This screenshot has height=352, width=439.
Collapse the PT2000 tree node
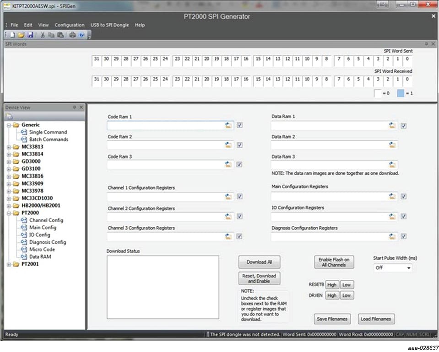pyautogui.click(x=9, y=213)
